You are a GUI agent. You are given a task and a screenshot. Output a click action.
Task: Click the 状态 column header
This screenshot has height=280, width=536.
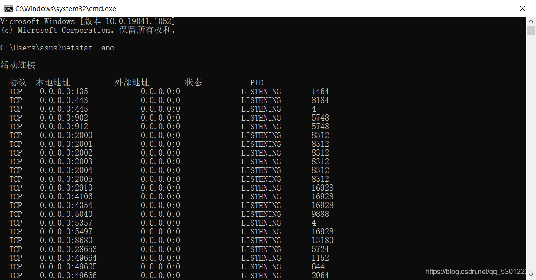(193, 83)
